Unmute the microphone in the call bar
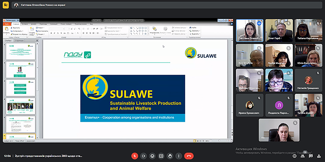 (x=135, y=156)
